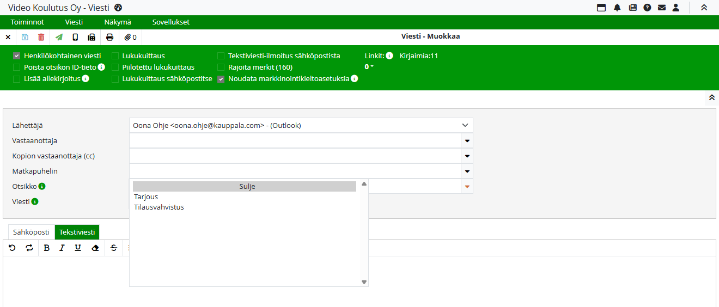The height and width of the screenshot is (307, 719).
Task: Open notifications with the bell icon
Action: (x=617, y=8)
